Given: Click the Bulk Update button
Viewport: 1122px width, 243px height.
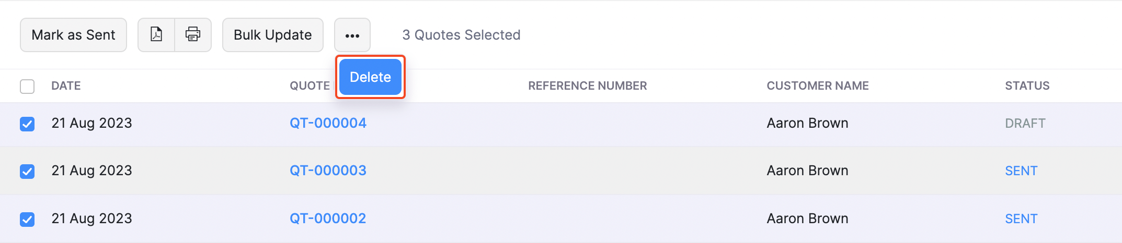Looking at the screenshot, I should point(272,35).
